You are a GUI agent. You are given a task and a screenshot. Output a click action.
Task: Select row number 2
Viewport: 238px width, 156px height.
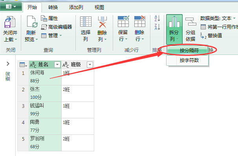tap(23, 93)
